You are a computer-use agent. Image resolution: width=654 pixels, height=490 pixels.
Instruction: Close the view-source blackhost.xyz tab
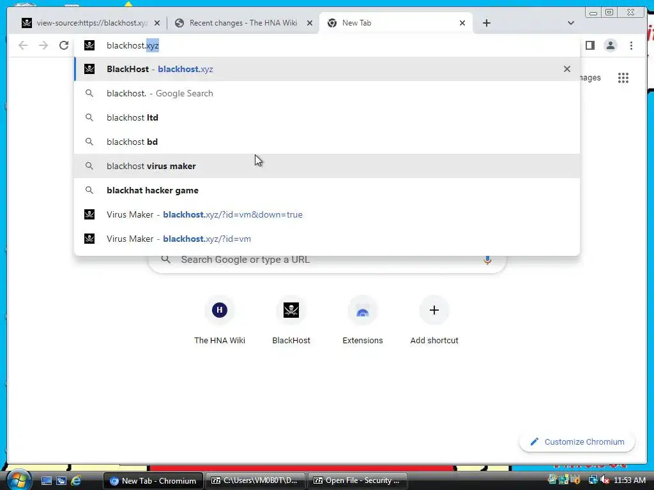[x=157, y=24]
